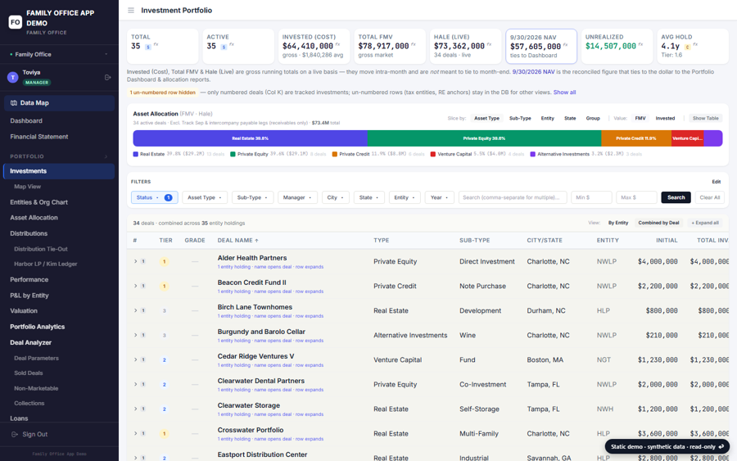Click the tier 3 badge for Birch Lane Townhomes
The width and height of the screenshot is (737, 461).
(x=164, y=310)
